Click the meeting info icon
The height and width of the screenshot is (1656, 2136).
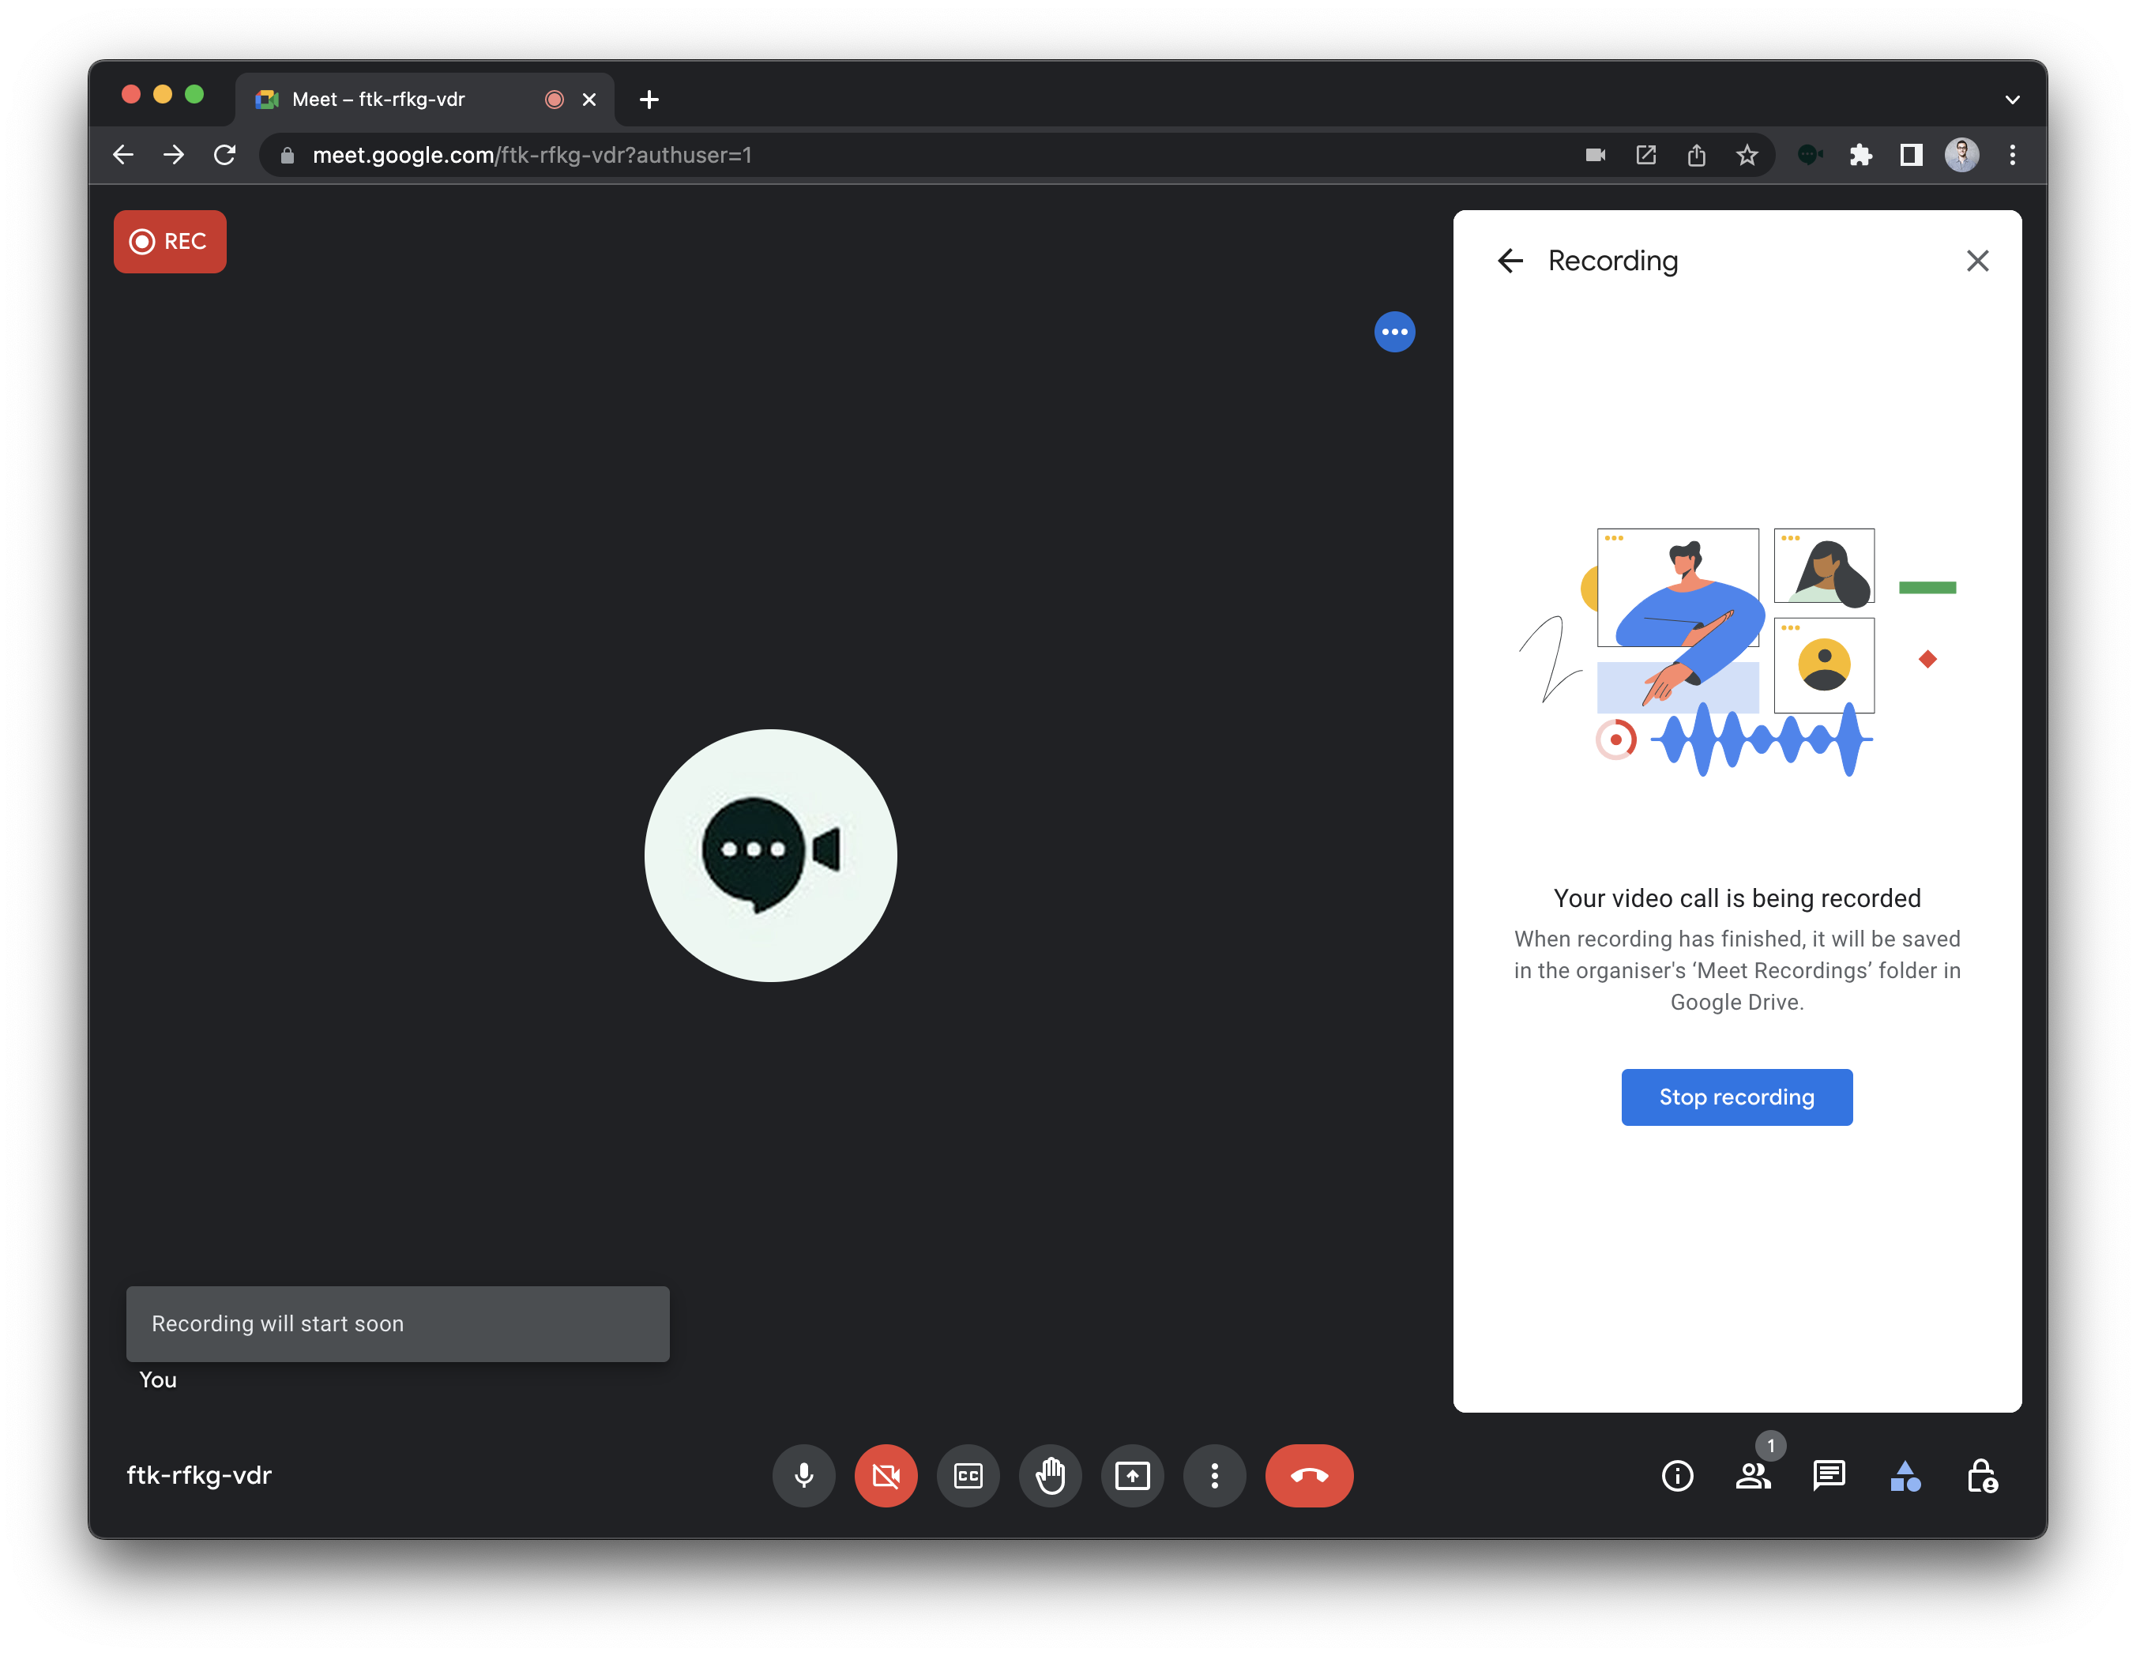[x=1676, y=1476]
